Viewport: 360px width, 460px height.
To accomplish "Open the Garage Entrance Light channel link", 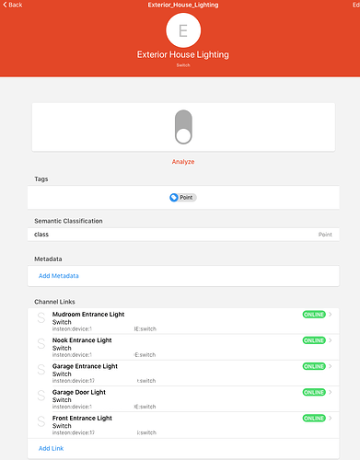I will (x=183, y=373).
